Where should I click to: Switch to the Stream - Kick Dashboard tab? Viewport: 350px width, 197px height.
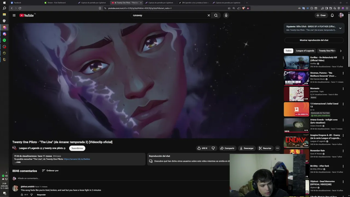59,3
